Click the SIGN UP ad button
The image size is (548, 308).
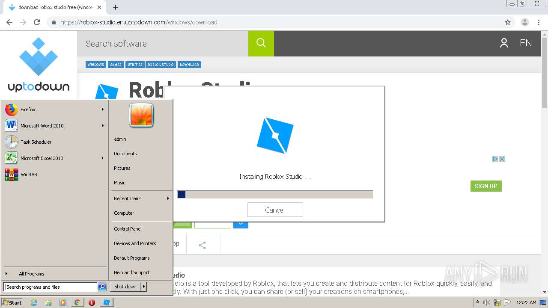click(x=486, y=186)
